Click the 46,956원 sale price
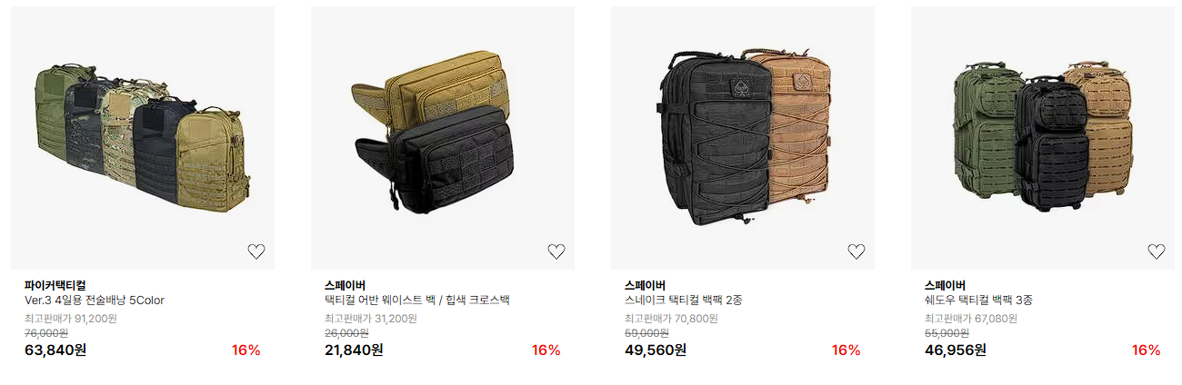The image size is (1182, 385). (956, 350)
